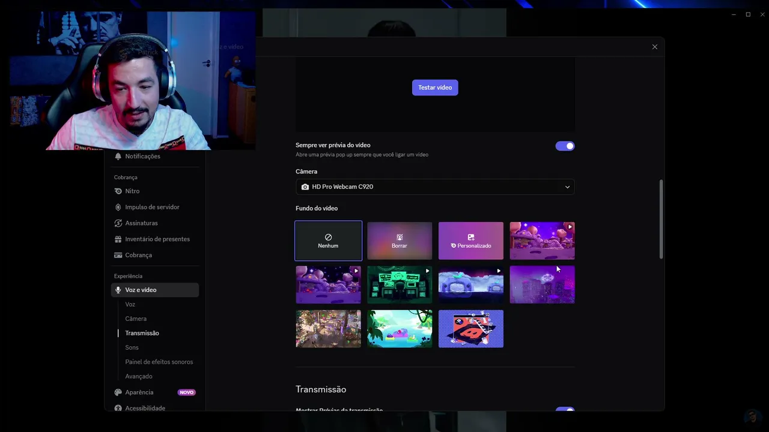
Task: Click the Impulso de servidor shield icon
Action: coord(118,207)
